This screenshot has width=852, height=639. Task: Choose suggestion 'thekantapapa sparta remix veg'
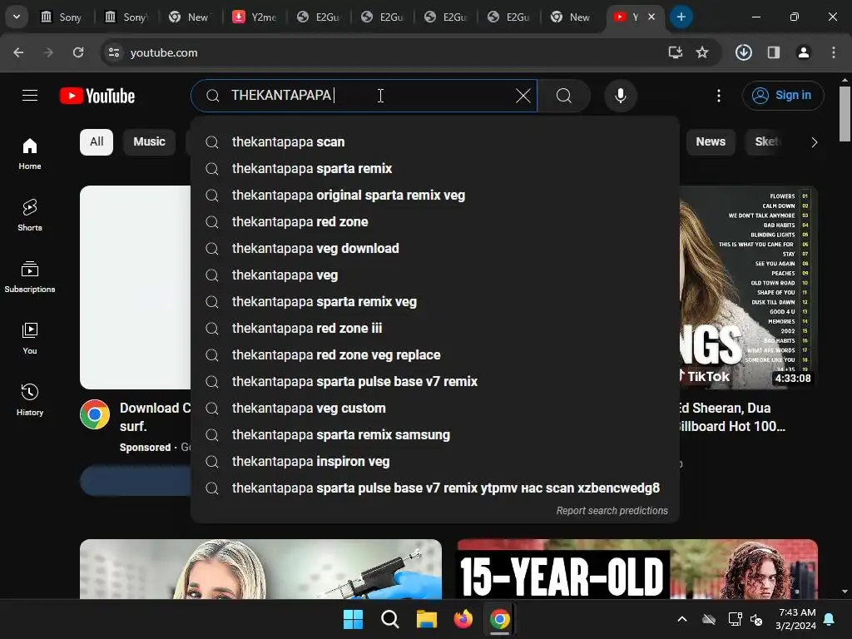point(434,301)
